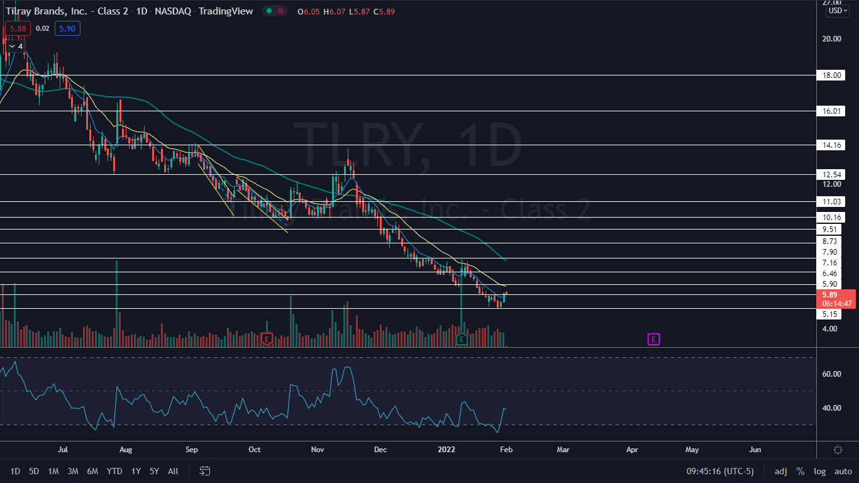
Task: Click the 5.90 buy price button
Action: coord(67,28)
